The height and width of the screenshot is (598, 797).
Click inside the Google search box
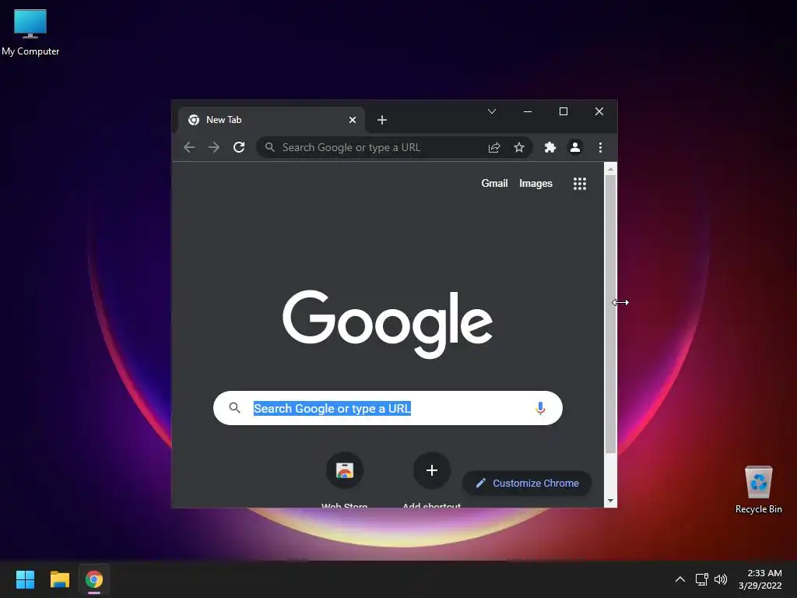tap(388, 408)
